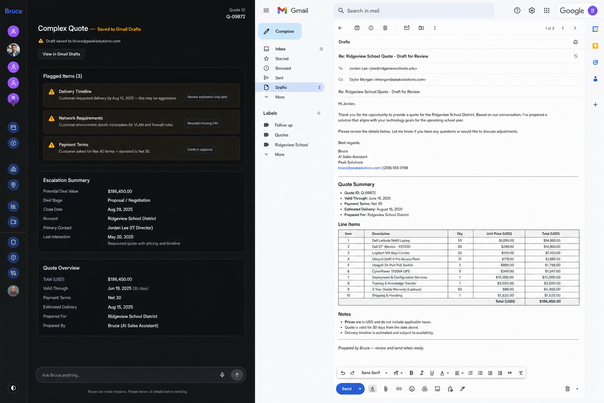Insert a link with the chain icon
Image resolution: width=604 pixels, height=403 pixels.
[399, 389]
